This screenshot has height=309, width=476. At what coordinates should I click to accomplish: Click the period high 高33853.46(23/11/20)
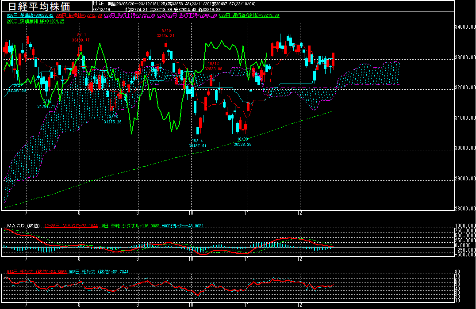(x=190, y=4)
